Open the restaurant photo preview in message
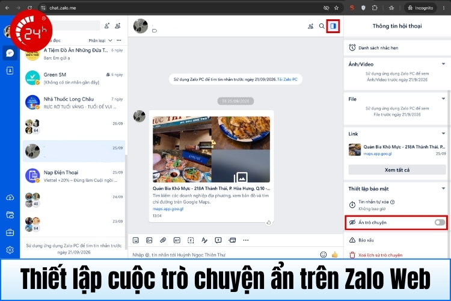The width and height of the screenshot is (451, 301). (x=212, y=149)
